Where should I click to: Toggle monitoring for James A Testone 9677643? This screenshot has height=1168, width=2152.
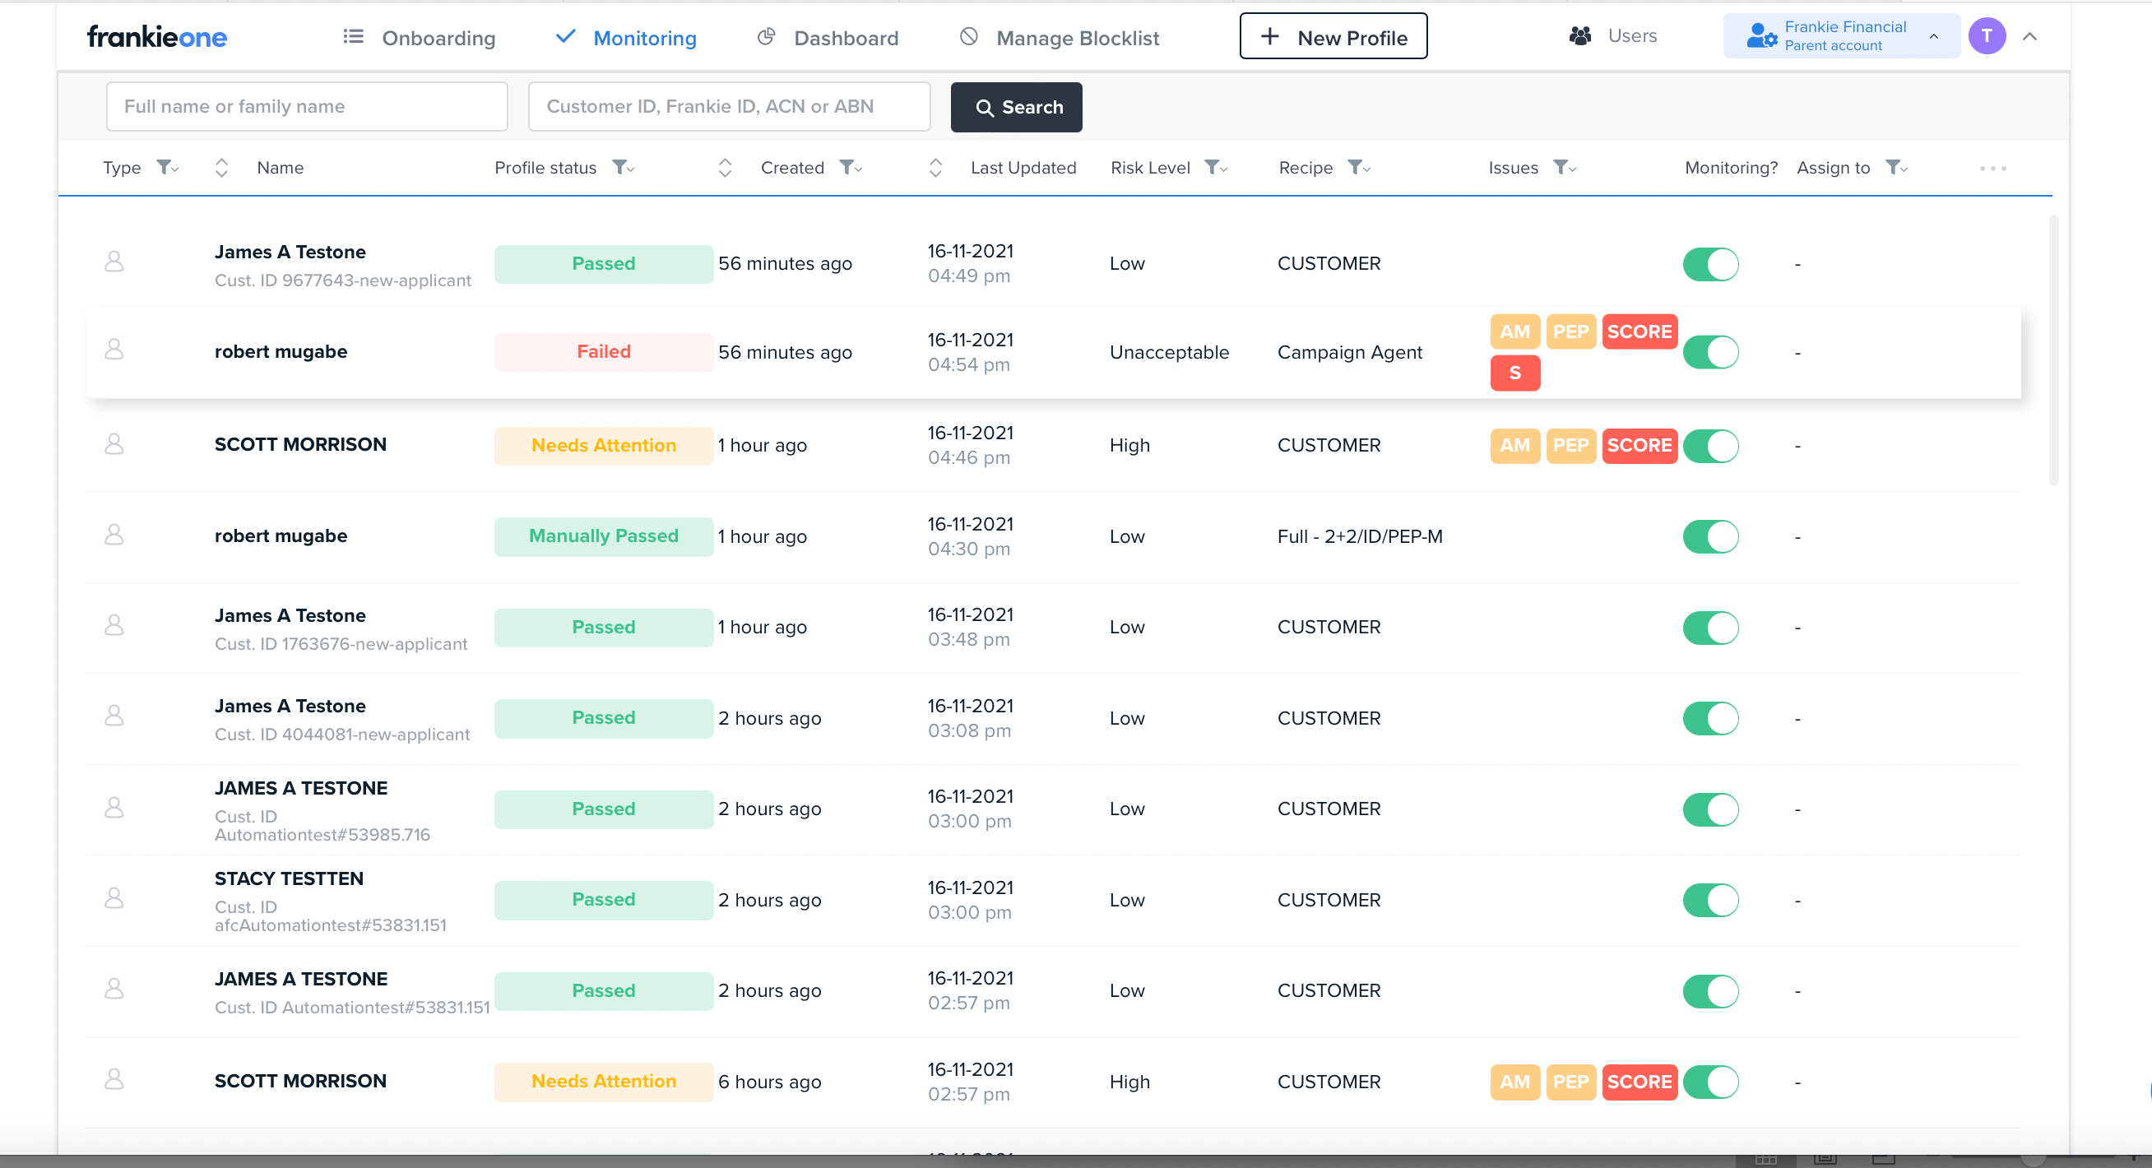(1711, 264)
